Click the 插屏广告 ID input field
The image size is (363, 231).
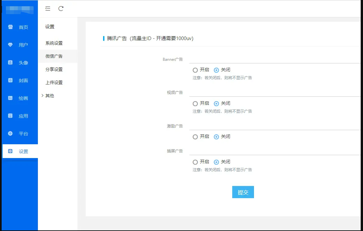[275, 151]
